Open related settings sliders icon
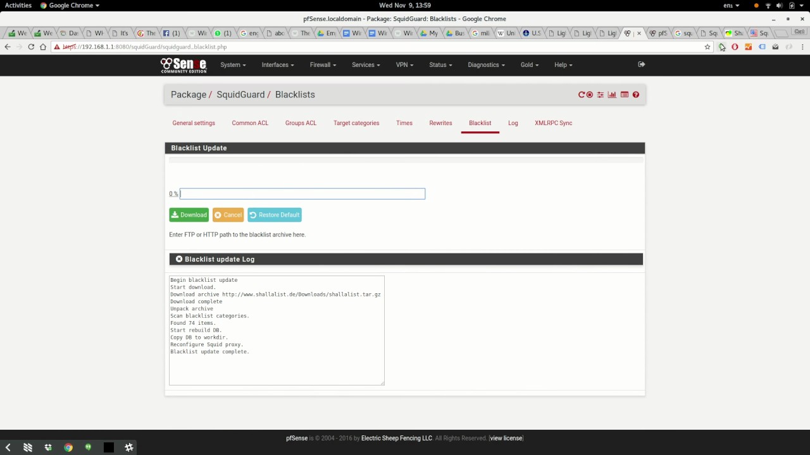Image resolution: width=810 pixels, height=455 pixels. 601,95
